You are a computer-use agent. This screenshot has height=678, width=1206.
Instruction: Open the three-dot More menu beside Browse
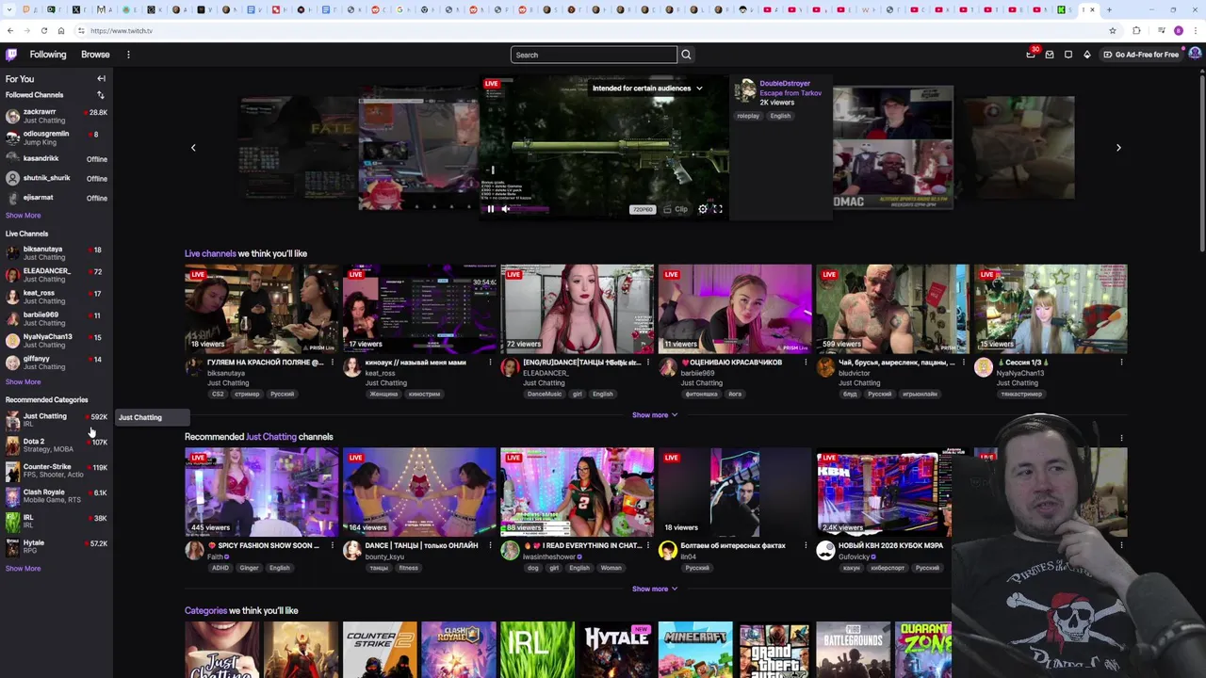(128, 55)
